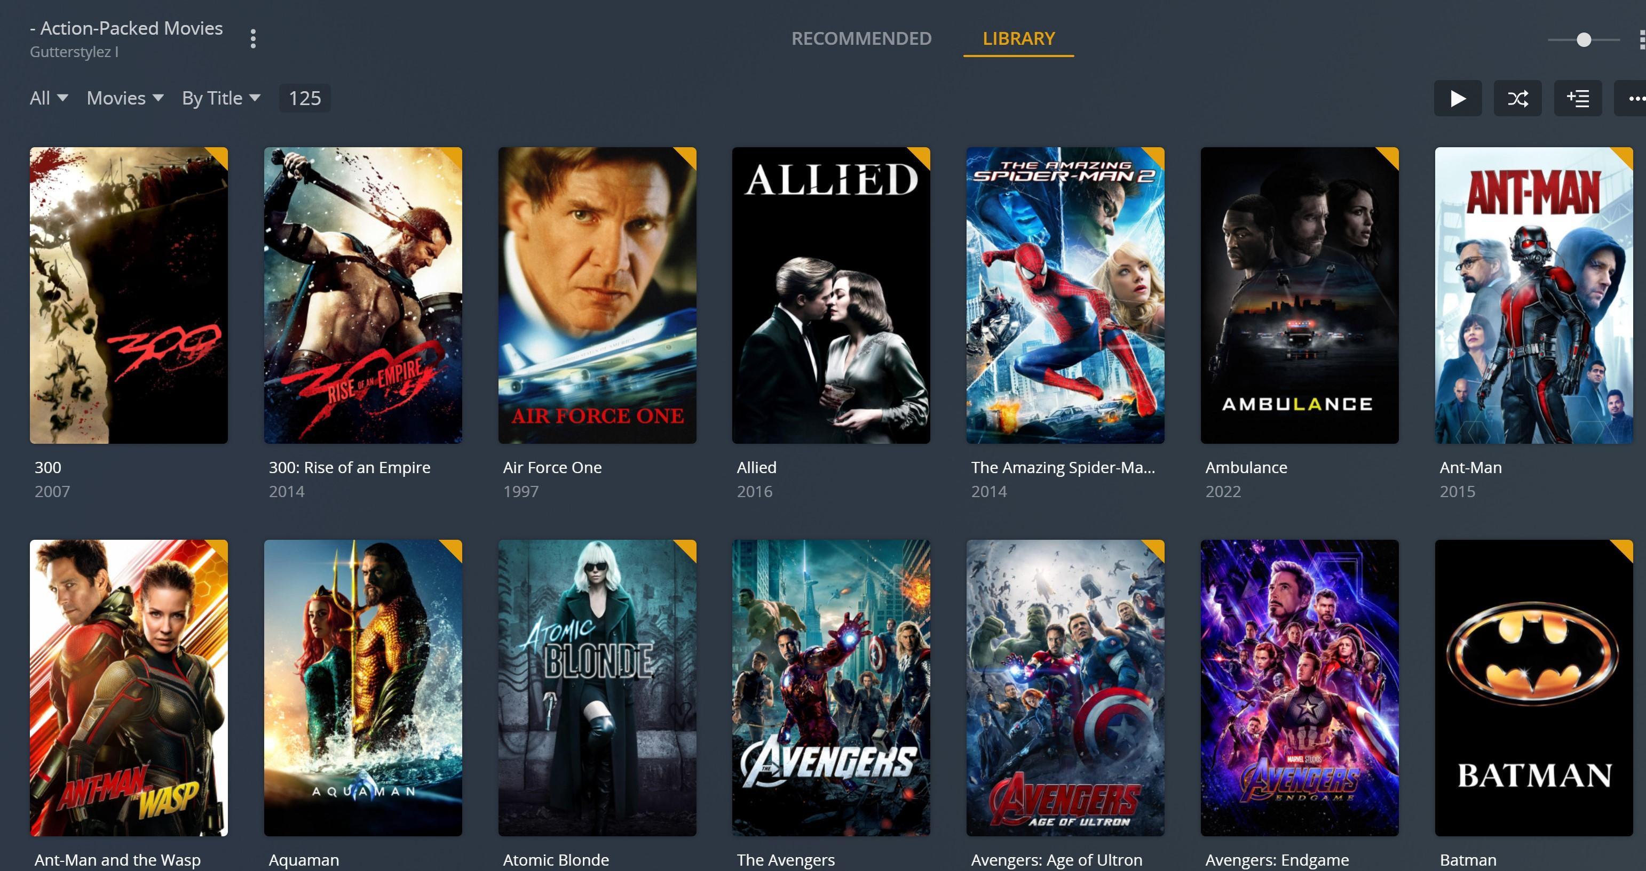
Task: Open Ant-Man and the Wasp poster
Action: (x=129, y=689)
